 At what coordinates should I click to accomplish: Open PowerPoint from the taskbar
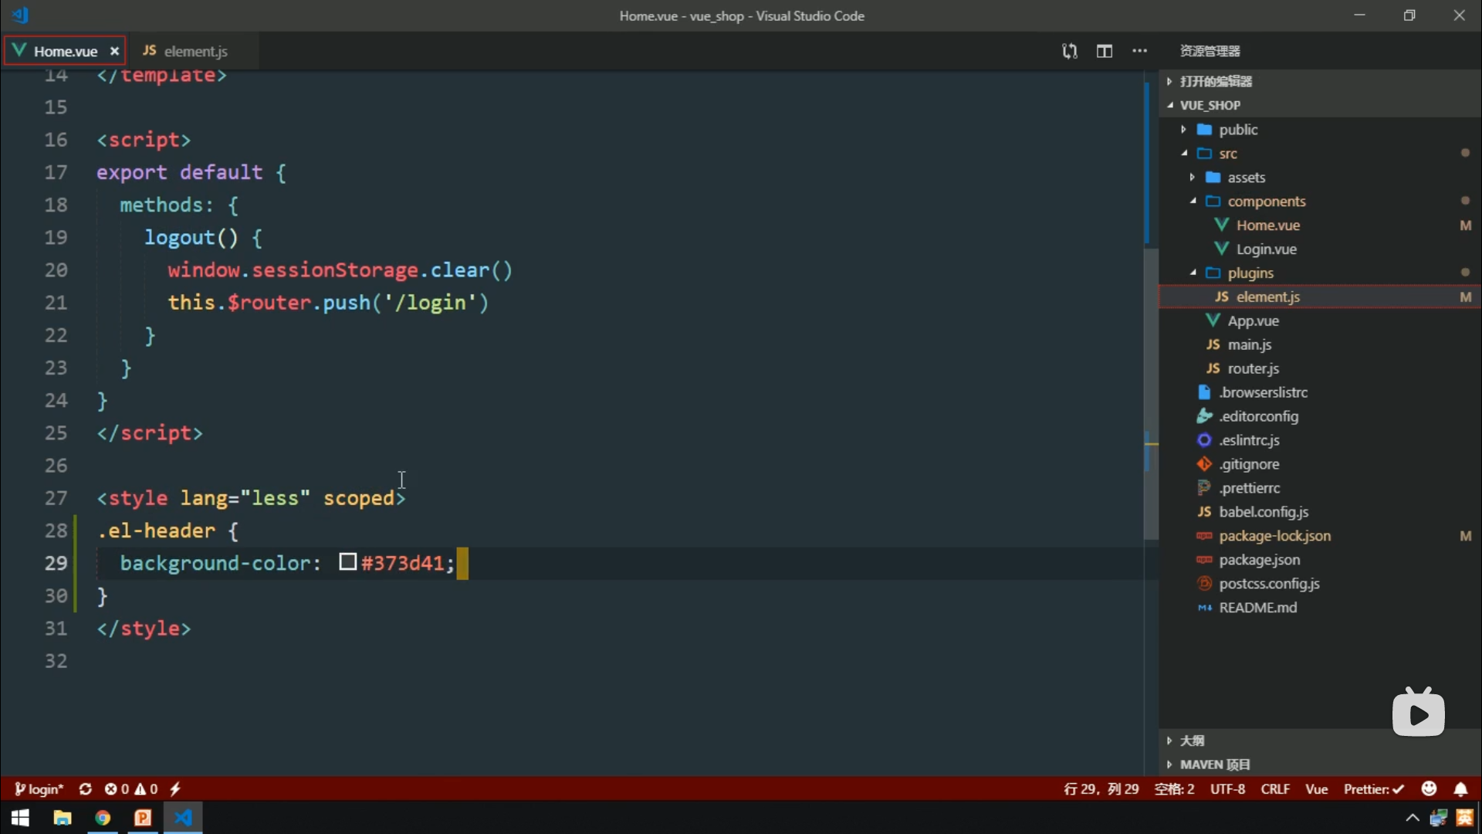pos(143,818)
